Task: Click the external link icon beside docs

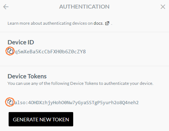Action: point(107,23)
